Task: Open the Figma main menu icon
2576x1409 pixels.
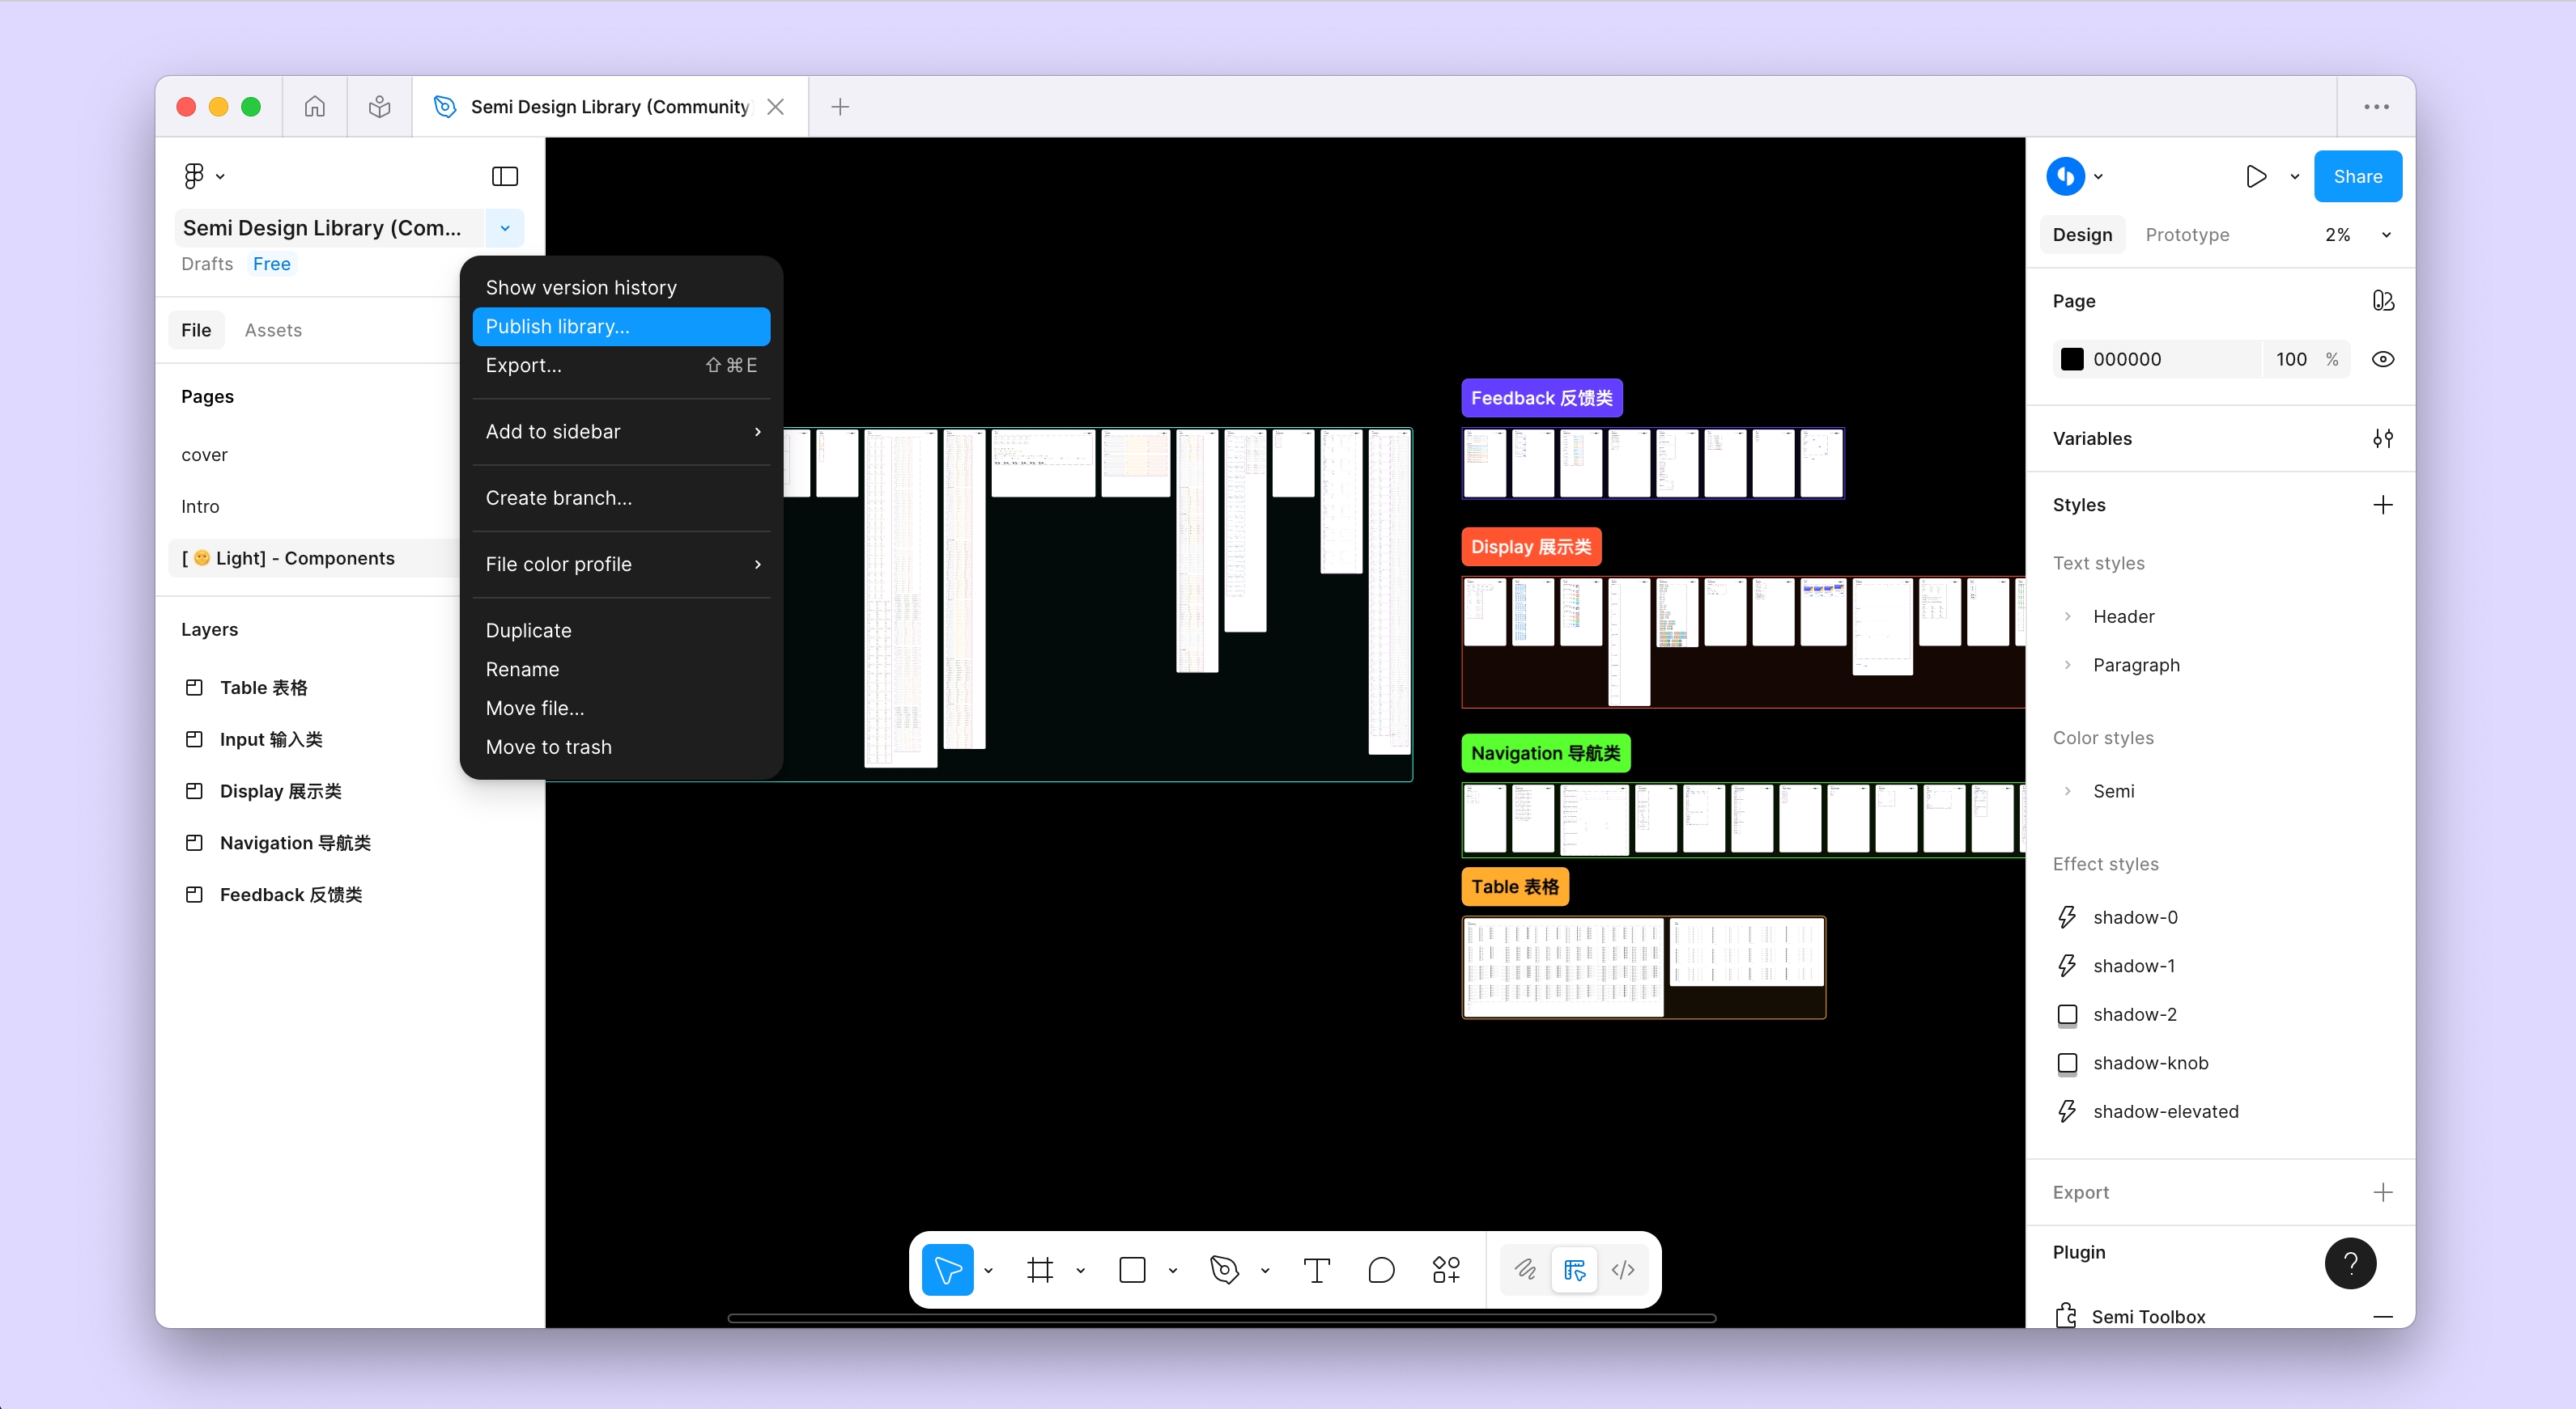Action: pyautogui.click(x=194, y=176)
